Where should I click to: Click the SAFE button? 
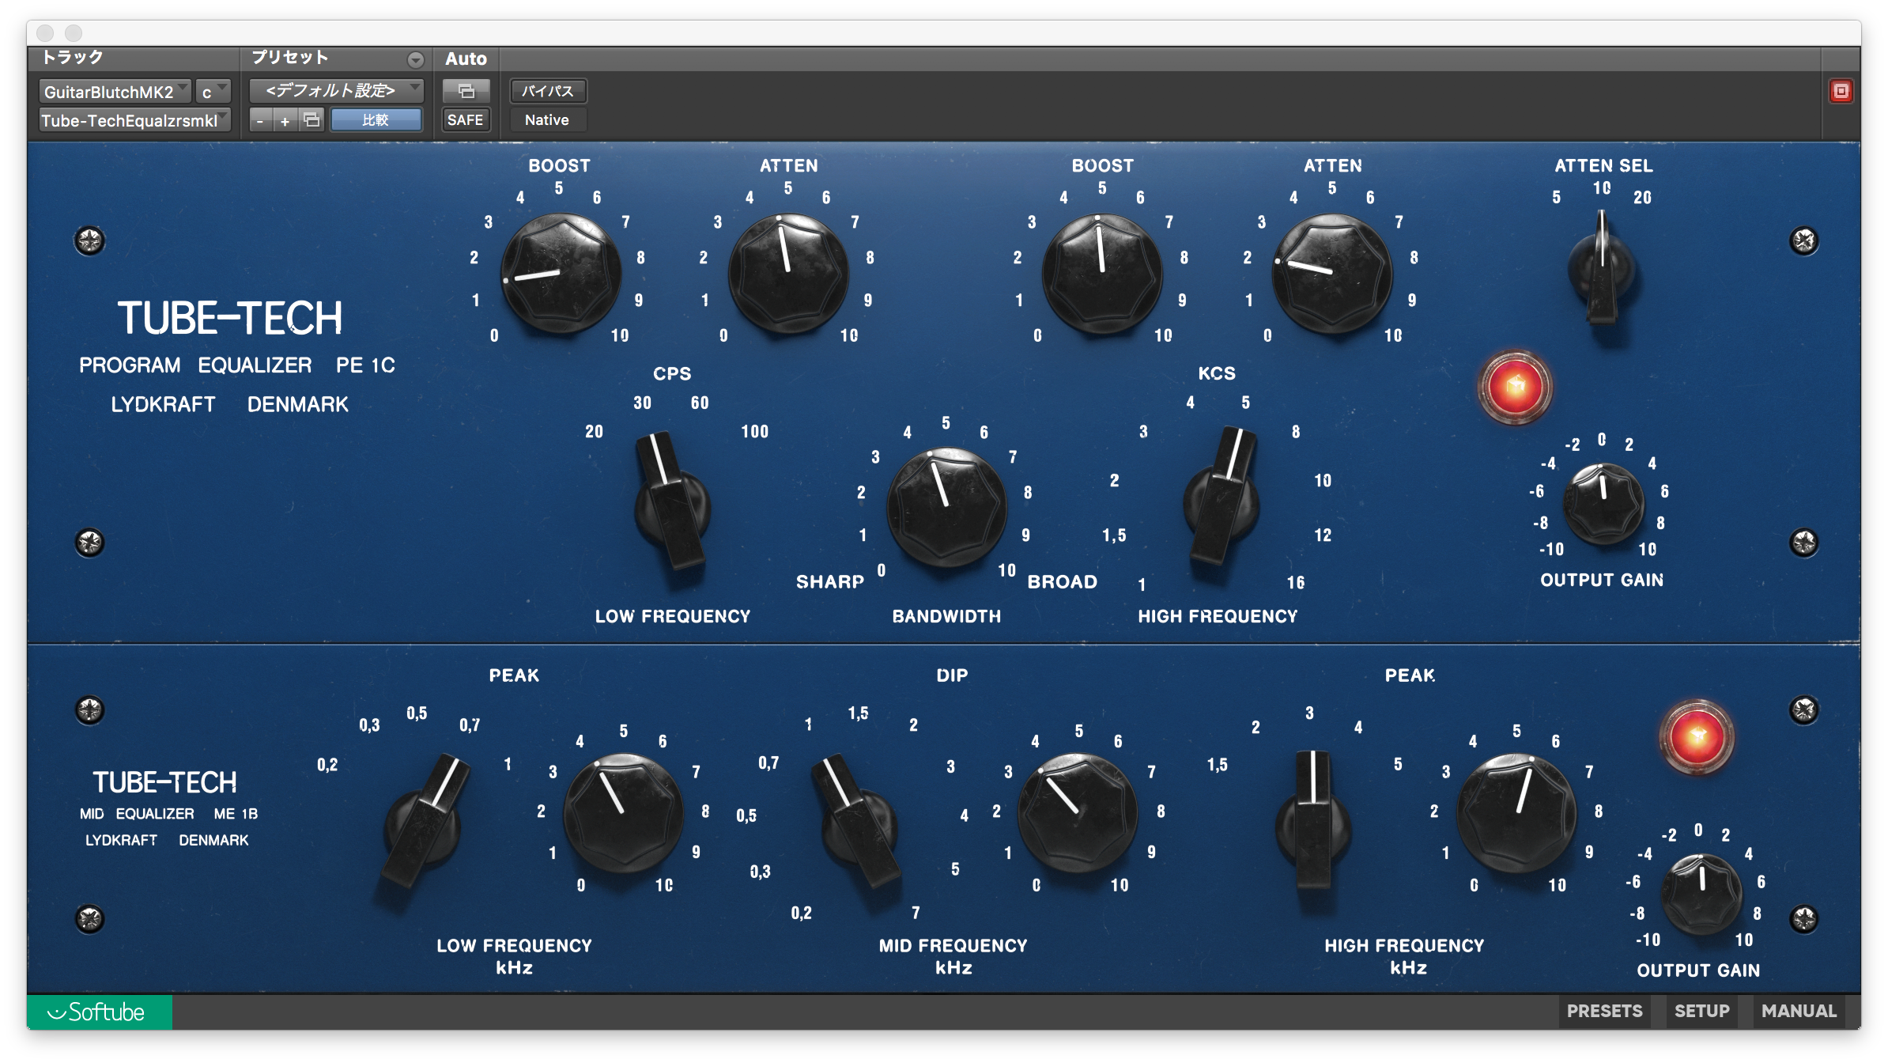pyautogui.click(x=464, y=119)
